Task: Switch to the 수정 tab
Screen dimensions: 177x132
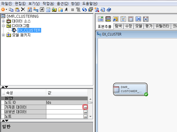Action: point(129,26)
